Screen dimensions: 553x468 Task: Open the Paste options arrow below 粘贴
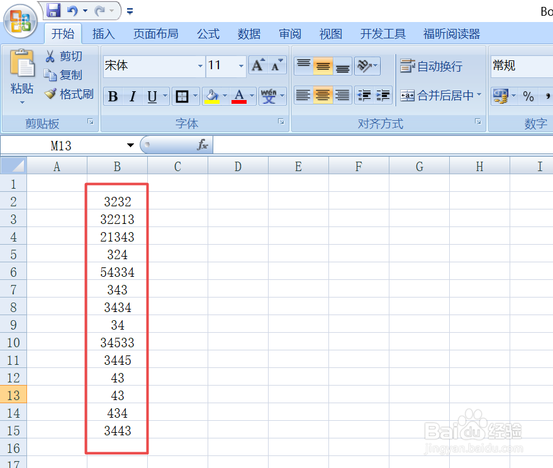tap(22, 103)
